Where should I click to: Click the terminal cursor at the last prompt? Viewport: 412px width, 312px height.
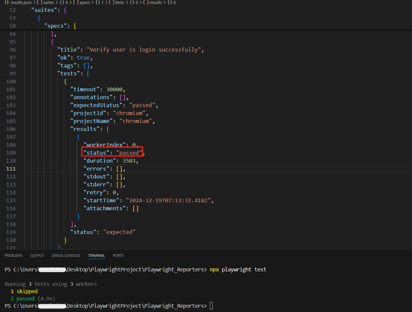coord(211,306)
